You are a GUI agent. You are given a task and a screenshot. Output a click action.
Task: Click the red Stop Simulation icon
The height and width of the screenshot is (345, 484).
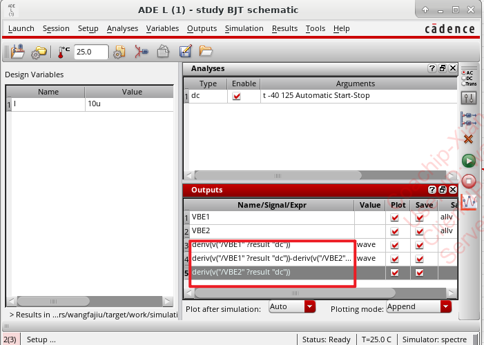(x=469, y=181)
